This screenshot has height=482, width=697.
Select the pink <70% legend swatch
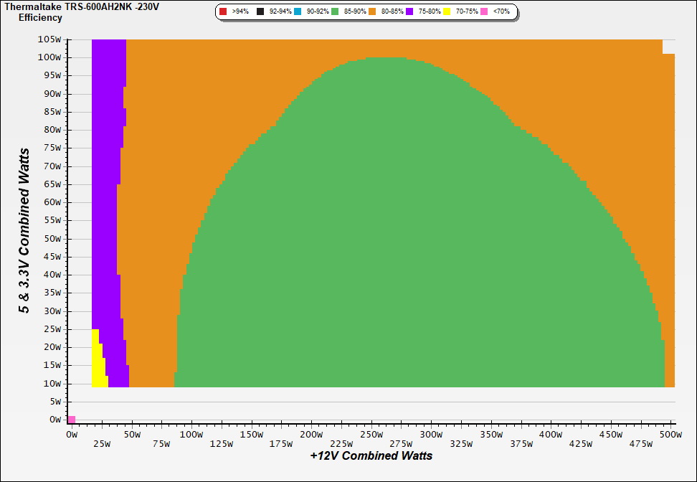click(484, 12)
